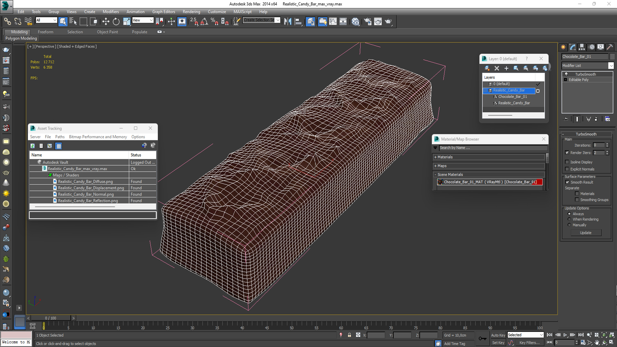This screenshot has height=347, width=617.
Task: Click the Add Time Tag label
Action: click(x=454, y=343)
